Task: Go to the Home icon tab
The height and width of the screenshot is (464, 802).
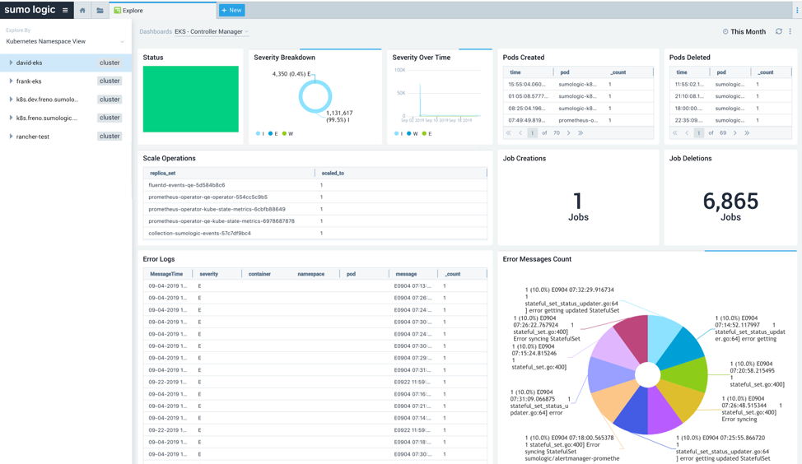Action: click(82, 10)
